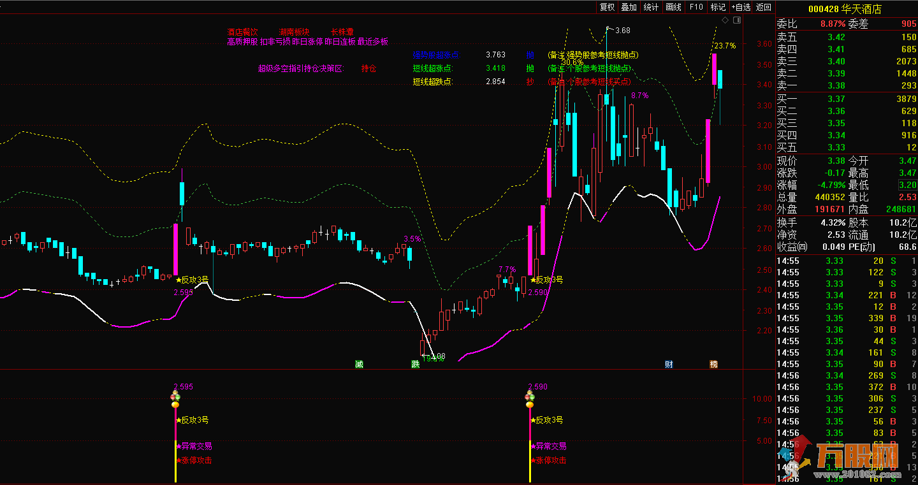Click the signal-light icon under 2.590
This screenshot has width=918, height=485.
(529, 400)
